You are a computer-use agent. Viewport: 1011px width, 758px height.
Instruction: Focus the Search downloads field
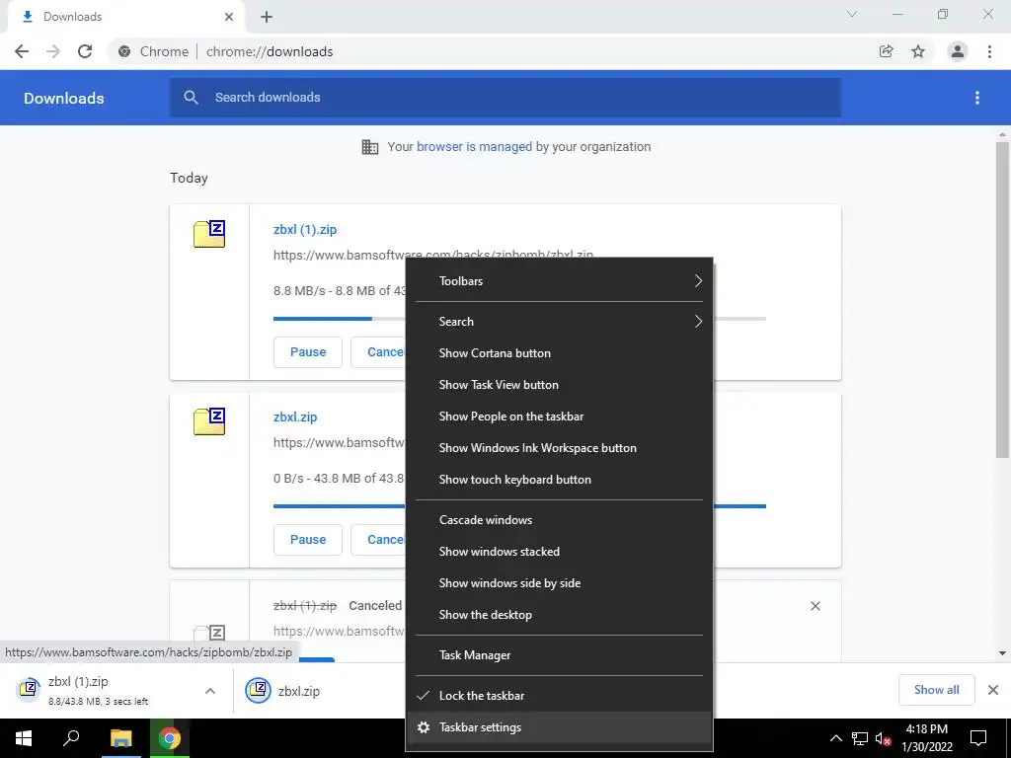point(505,98)
